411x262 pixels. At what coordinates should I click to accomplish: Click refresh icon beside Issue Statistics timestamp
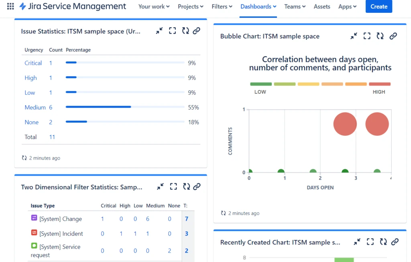pos(24,158)
